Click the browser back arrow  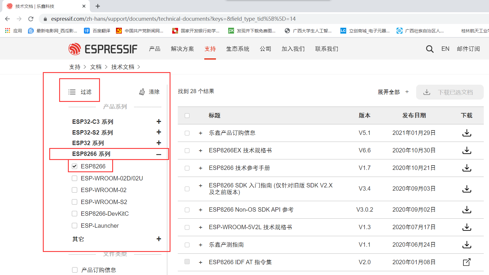pyautogui.click(x=8, y=19)
